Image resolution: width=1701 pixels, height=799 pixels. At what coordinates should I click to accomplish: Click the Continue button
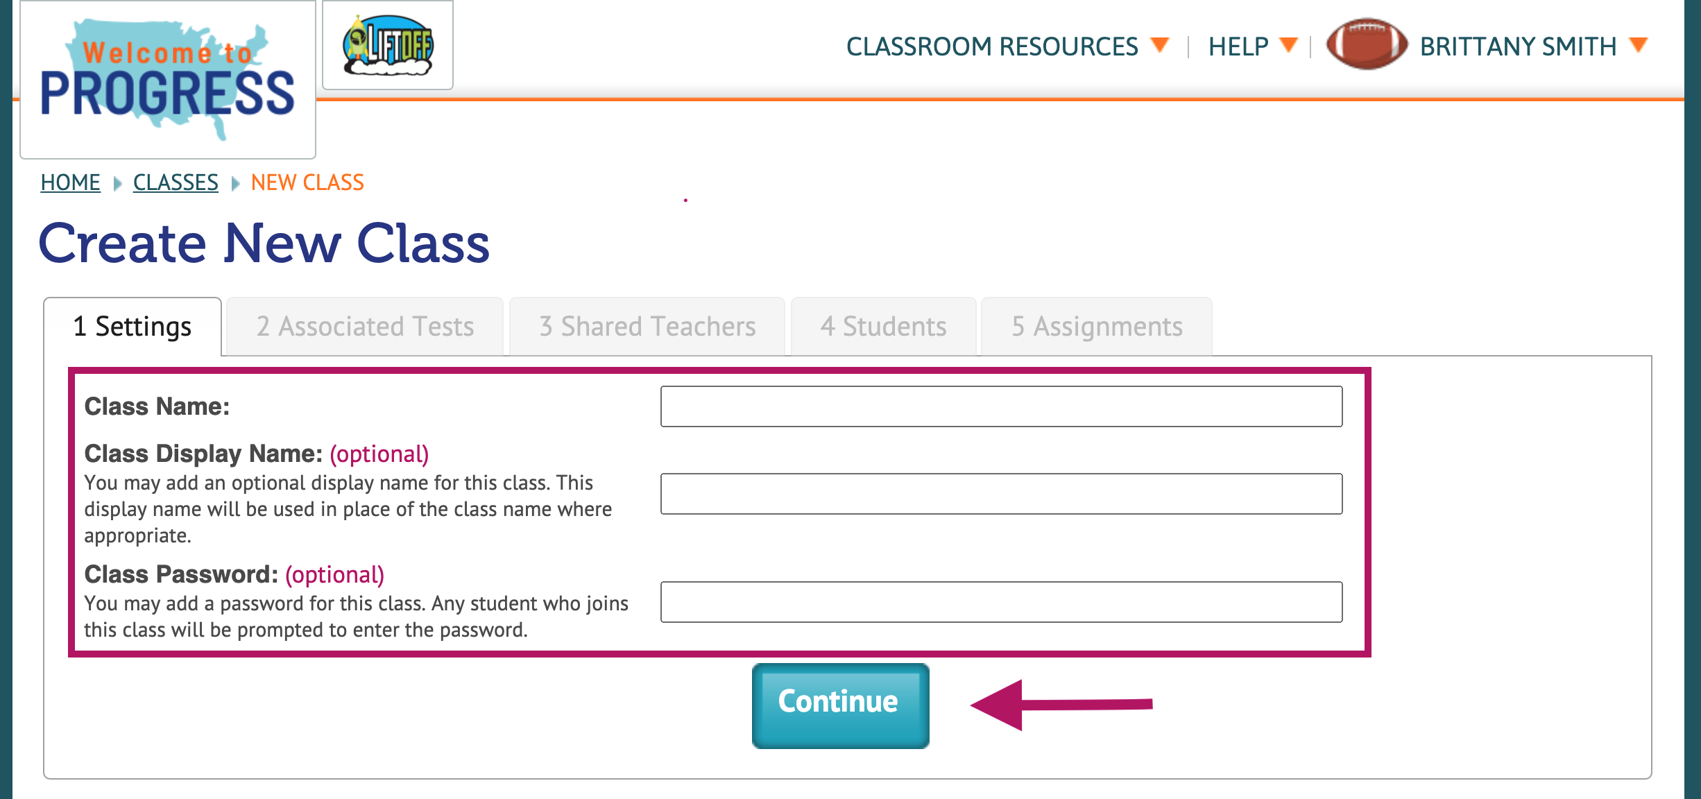tap(840, 705)
